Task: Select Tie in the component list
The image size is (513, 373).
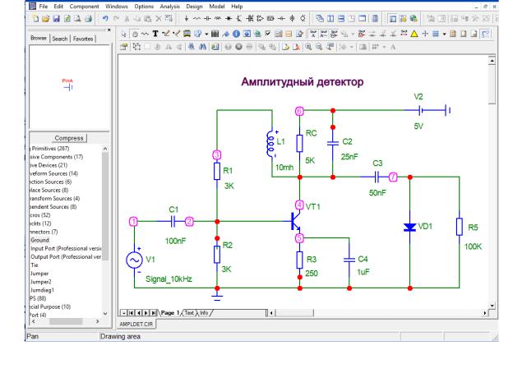Action: tap(35, 265)
